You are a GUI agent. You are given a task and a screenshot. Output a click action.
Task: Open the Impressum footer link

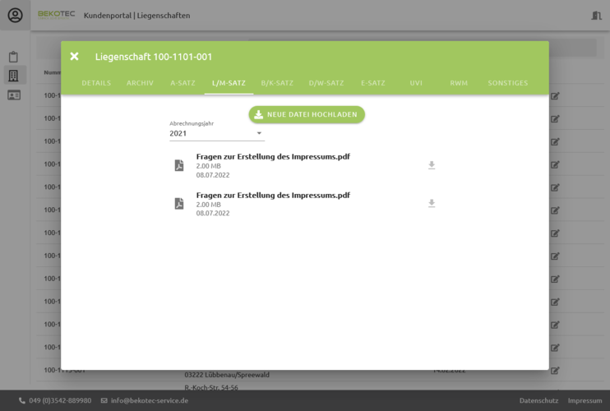[585, 400]
